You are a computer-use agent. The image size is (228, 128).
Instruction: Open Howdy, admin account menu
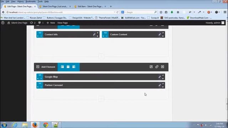[x=215, y=23]
